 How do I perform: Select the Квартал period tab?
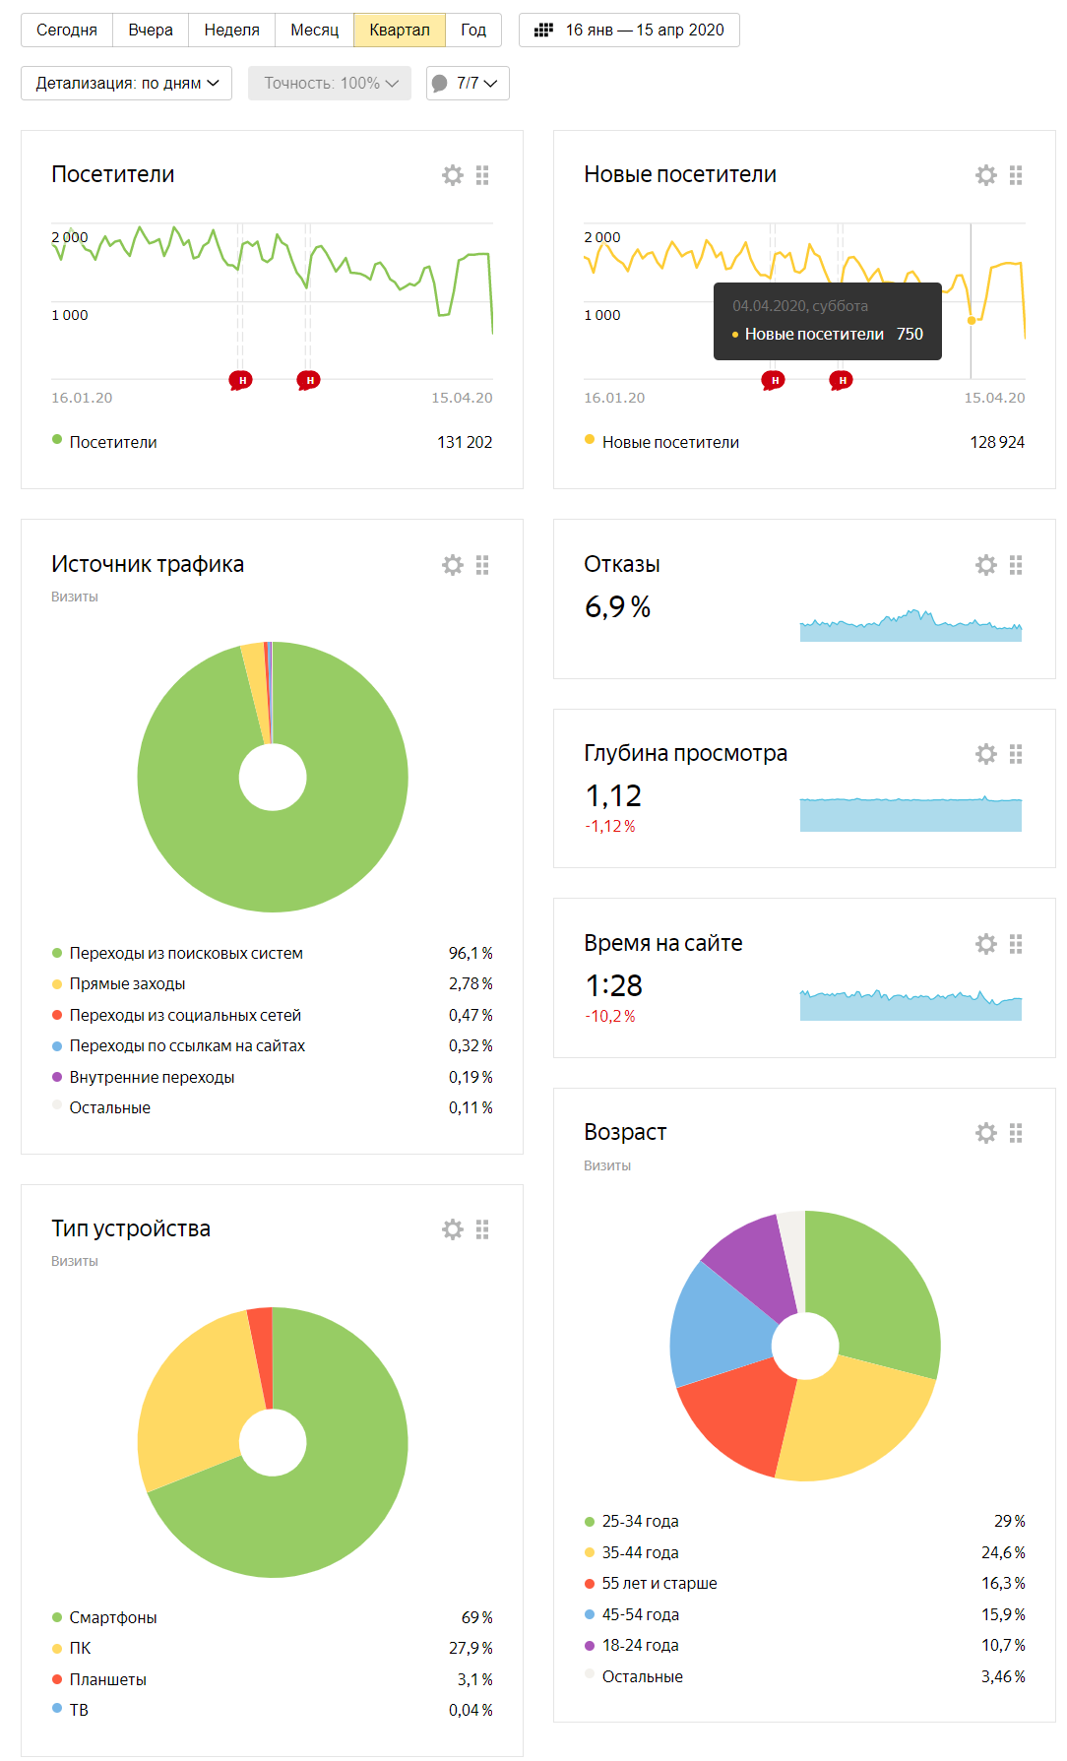pos(400,31)
